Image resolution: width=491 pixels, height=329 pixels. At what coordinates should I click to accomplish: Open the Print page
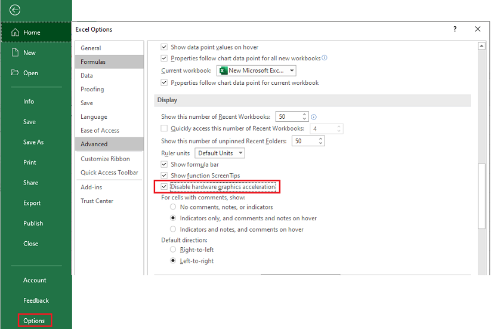[x=29, y=162]
